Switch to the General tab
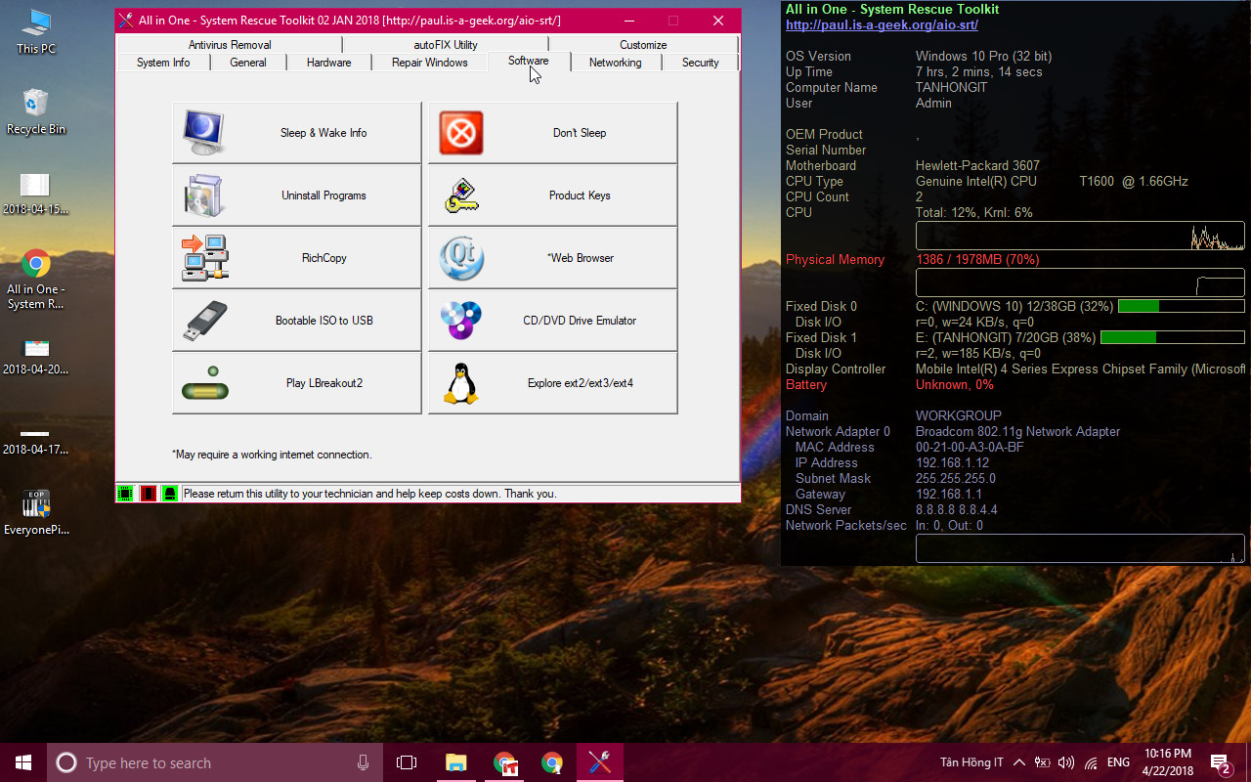The height and width of the screenshot is (782, 1251). (248, 63)
